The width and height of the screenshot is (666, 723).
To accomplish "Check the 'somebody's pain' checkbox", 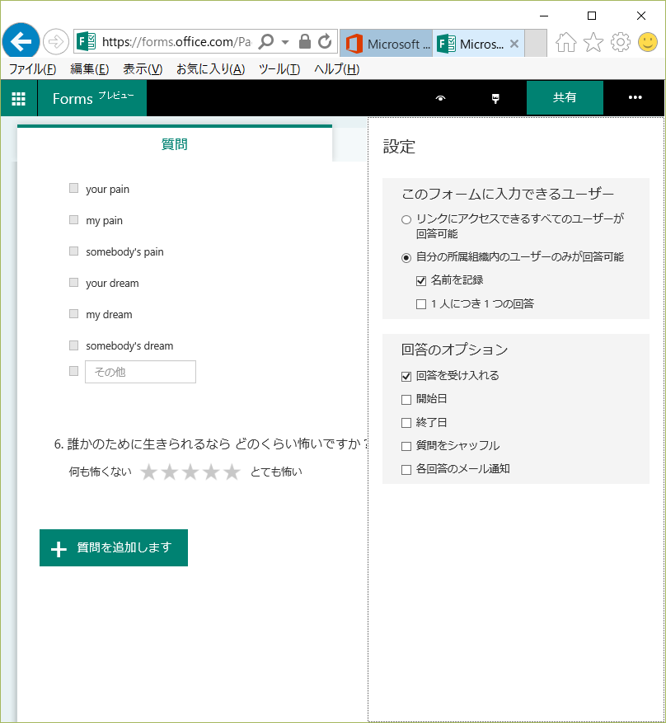I will 73,251.
